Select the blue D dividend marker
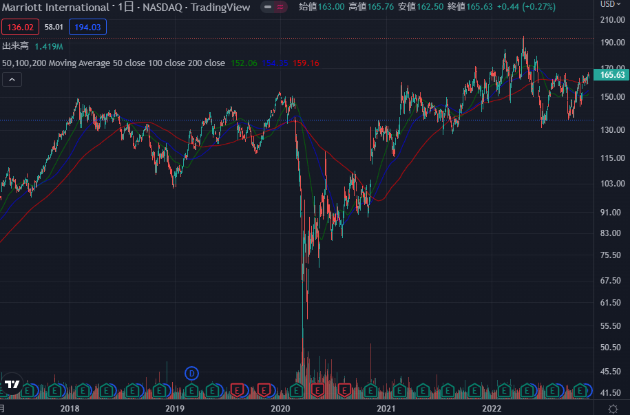 (x=191, y=374)
